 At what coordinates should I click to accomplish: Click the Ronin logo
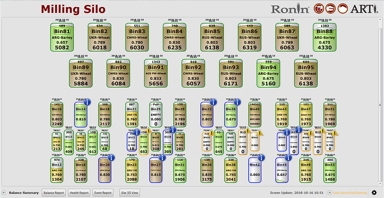point(290,9)
